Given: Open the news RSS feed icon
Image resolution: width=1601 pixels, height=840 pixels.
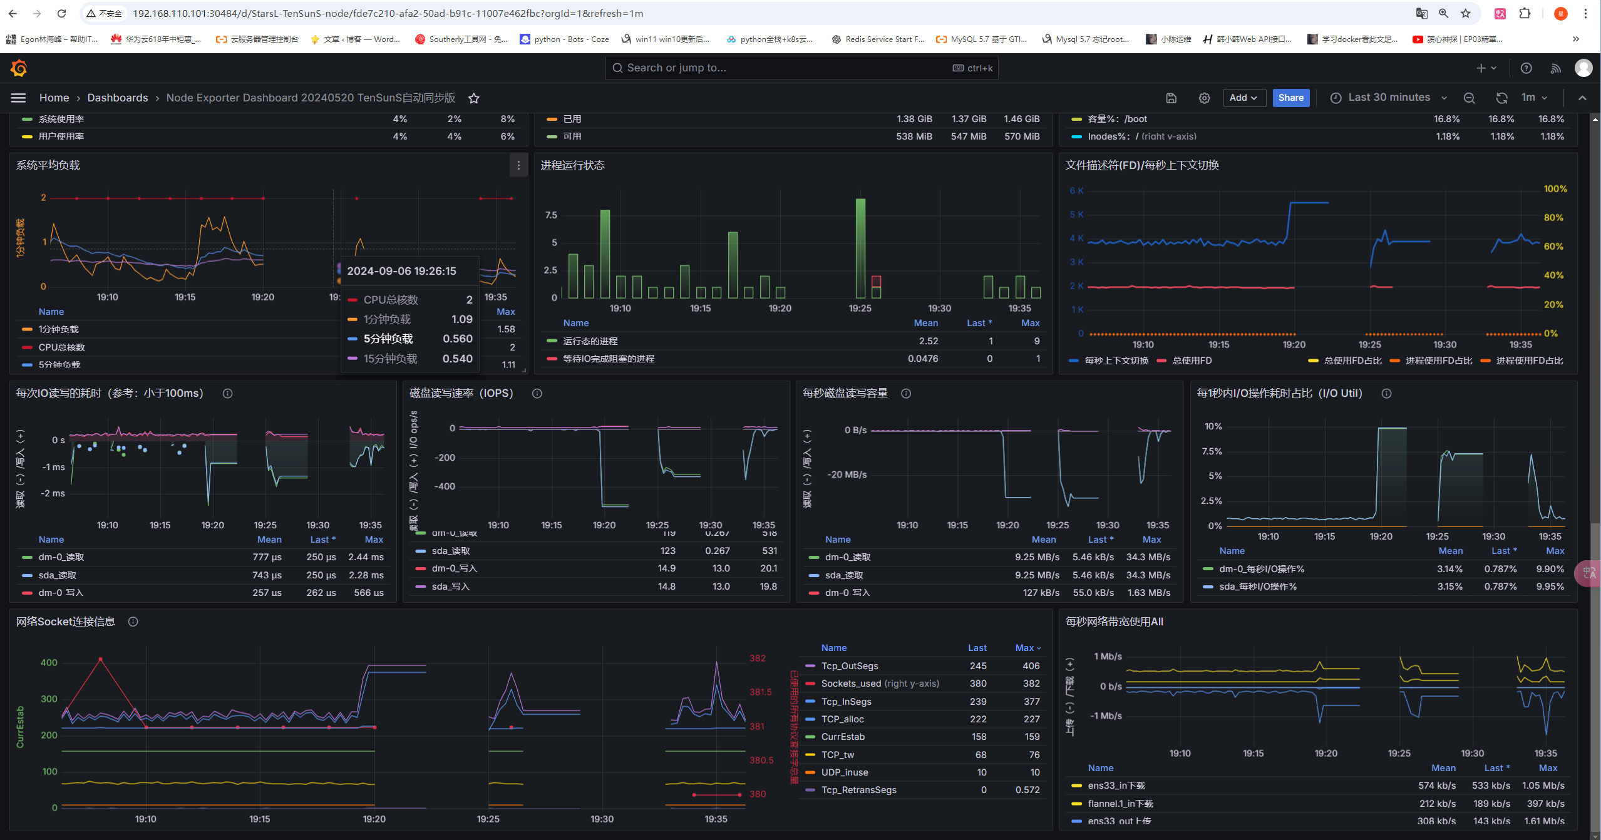Looking at the screenshot, I should 1556,68.
